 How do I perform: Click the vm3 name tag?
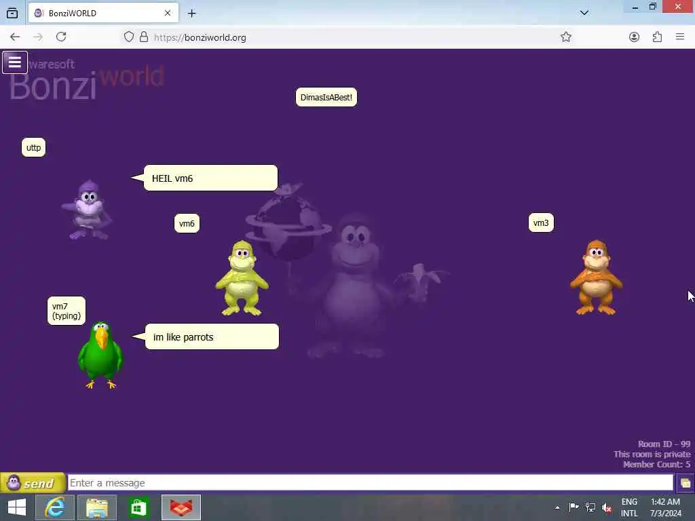541,223
